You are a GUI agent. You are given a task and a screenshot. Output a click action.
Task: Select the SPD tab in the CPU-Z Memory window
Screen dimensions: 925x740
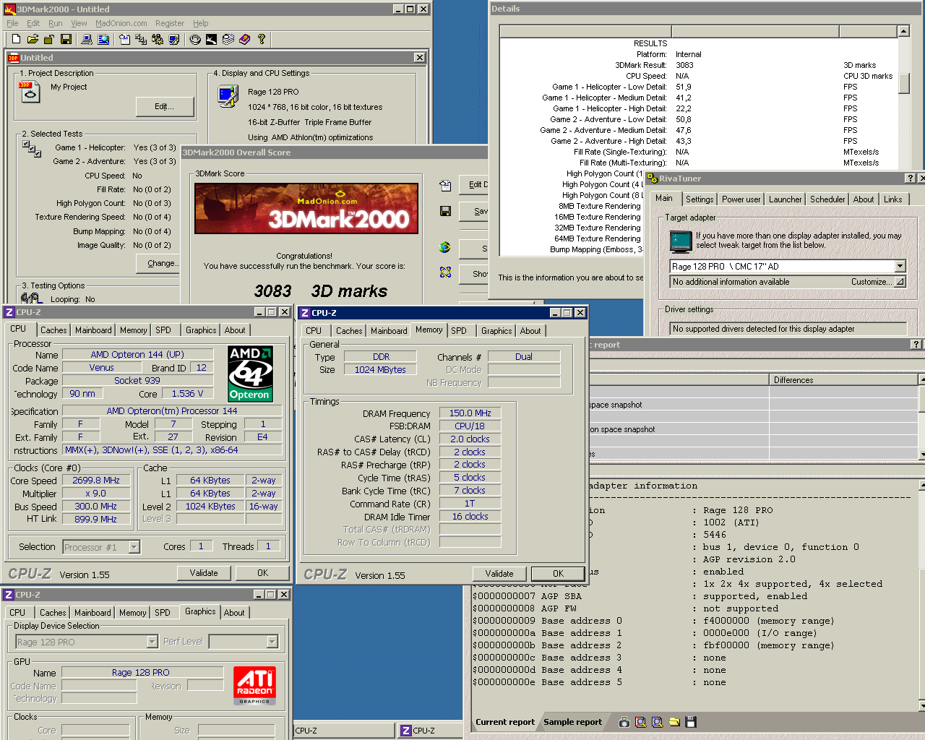(x=459, y=331)
